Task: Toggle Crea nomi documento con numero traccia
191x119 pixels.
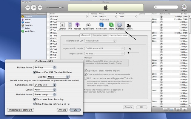Action: coord(86,74)
